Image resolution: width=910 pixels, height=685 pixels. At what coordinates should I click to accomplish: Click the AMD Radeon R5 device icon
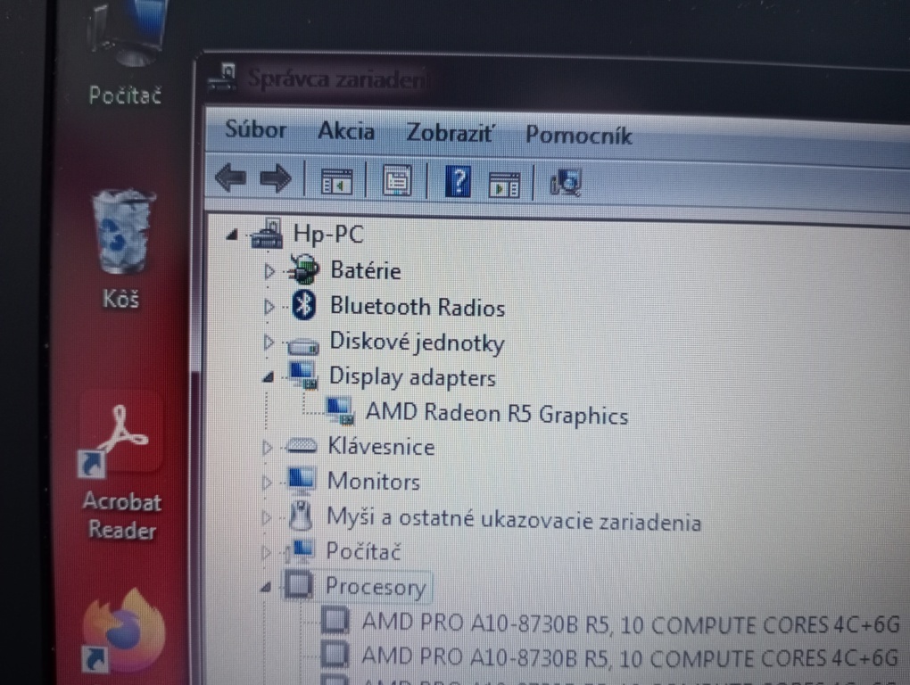click(x=340, y=410)
